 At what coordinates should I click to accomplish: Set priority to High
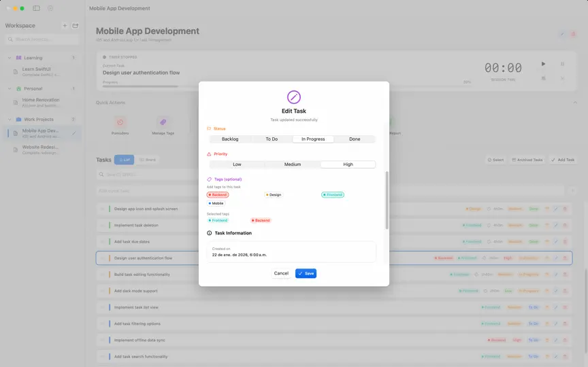click(x=348, y=164)
